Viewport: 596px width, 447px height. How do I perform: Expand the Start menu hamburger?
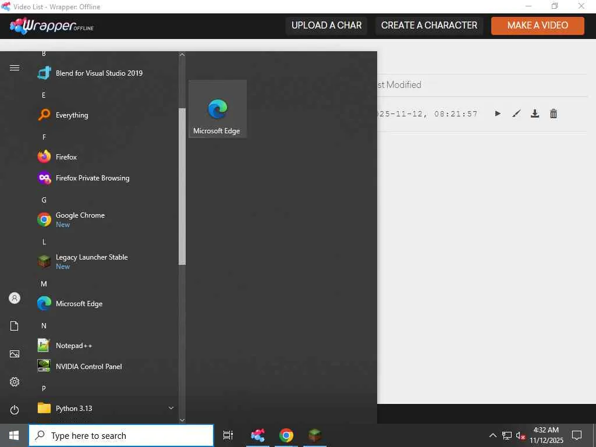tap(15, 68)
